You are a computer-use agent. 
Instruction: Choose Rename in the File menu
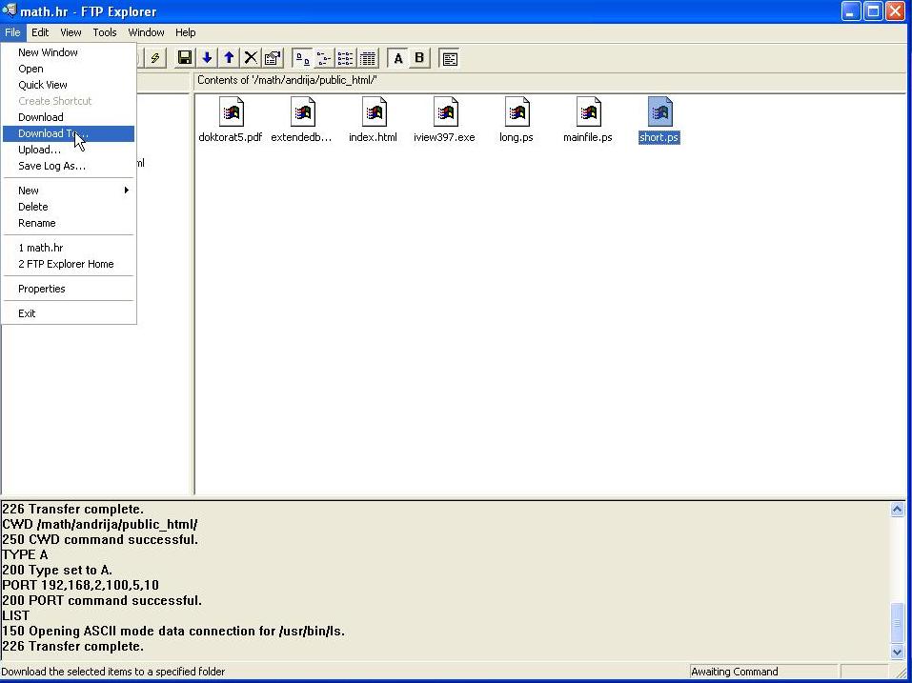coord(69,223)
